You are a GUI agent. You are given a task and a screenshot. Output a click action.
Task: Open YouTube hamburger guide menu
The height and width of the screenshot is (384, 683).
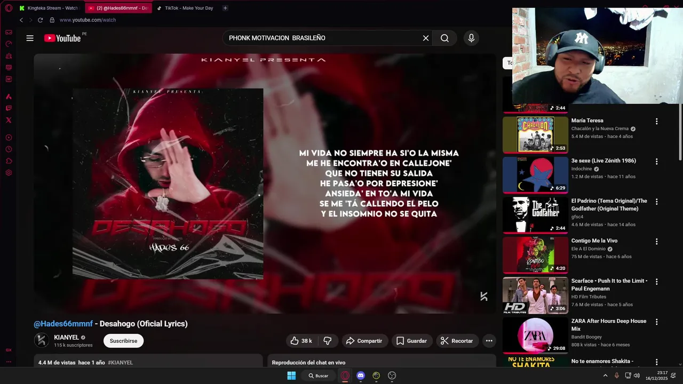coord(30,38)
